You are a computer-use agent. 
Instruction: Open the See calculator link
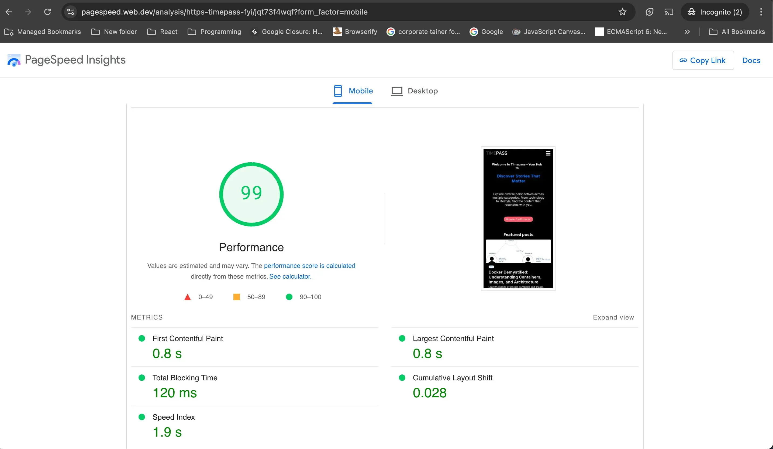tap(289, 276)
